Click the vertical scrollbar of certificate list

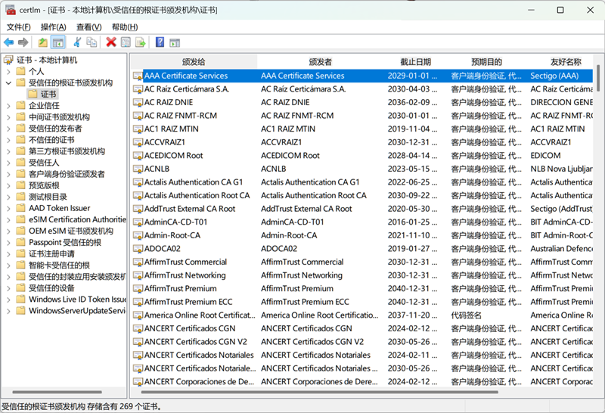pyautogui.click(x=599, y=227)
